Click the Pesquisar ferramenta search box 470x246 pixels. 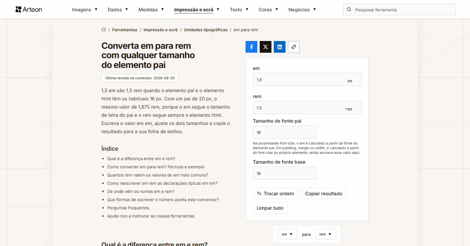pyautogui.click(x=399, y=10)
